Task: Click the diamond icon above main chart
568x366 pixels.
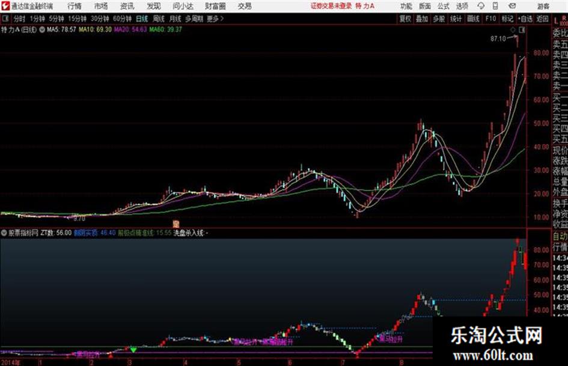Action: pos(513,30)
